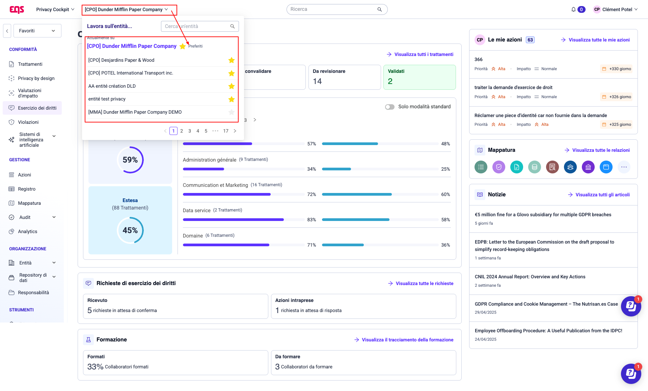Viewport: 648px width, 391px height.
Task: Show more Mappatura items via ellipsis
Action: (x=624, y=167)
